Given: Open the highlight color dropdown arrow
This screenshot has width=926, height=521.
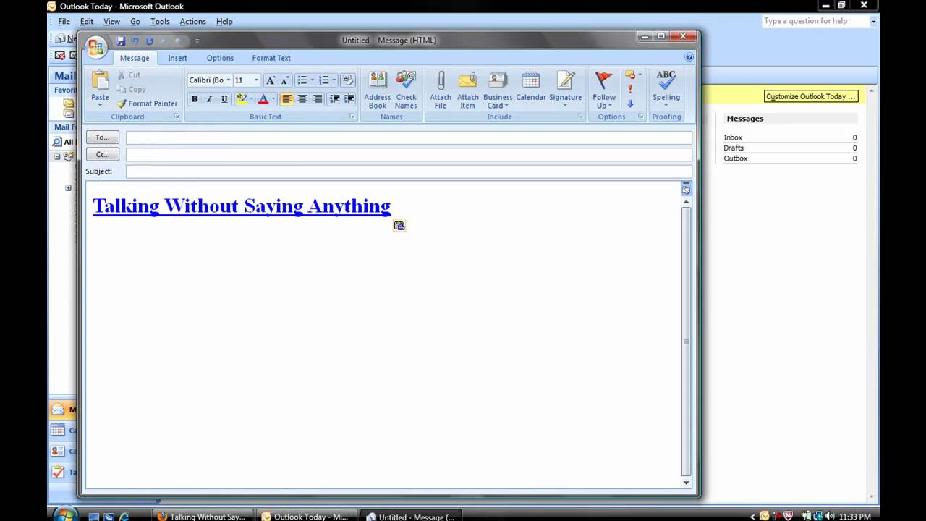Looking at the screenshot, I should click(252, 99).
